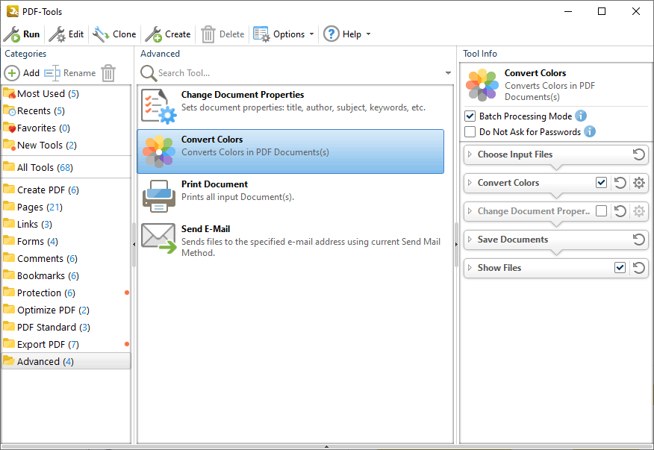The width and height of the screenshot is (654, 450).
Task: Select the Export PDF category
Action: [66, 345]
